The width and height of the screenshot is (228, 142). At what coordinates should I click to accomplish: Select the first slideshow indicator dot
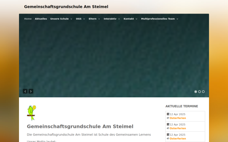(196, 92)
